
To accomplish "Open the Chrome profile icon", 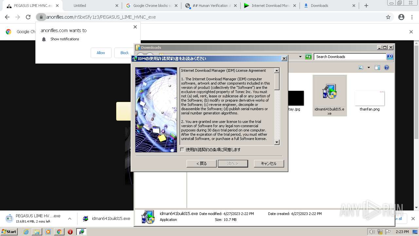I will 401,17.
